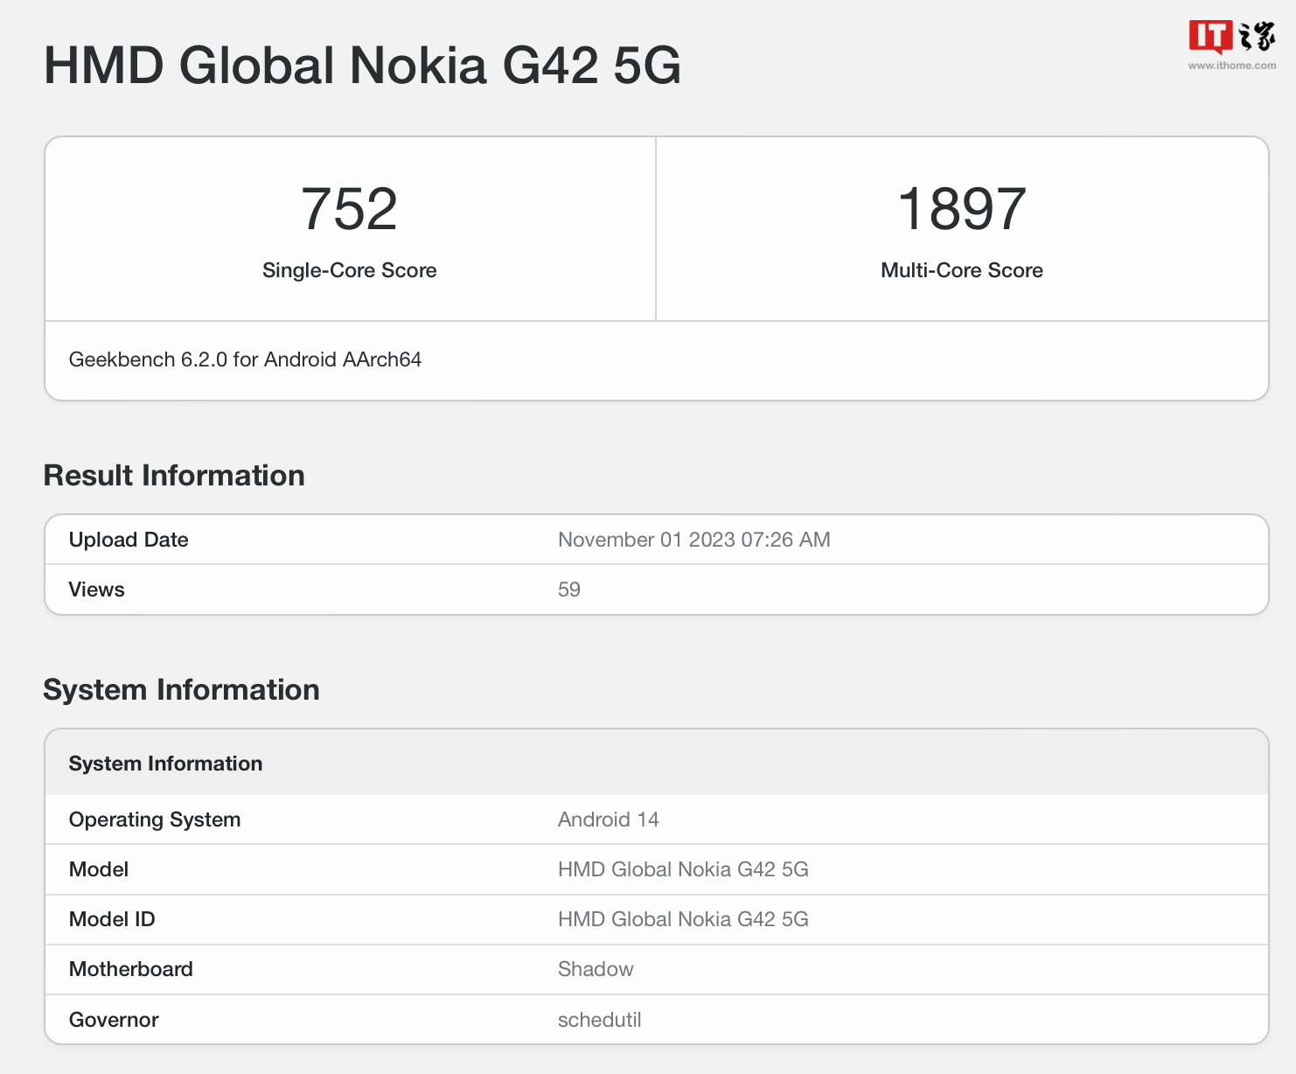Click the HMD Global Nokia G42 5G page title
Screen dimensions: 1296x1074
(362, 66)
